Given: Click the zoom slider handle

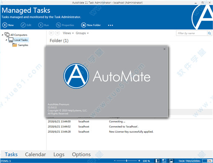Looking at the screenshot, I should coord(127,161).
